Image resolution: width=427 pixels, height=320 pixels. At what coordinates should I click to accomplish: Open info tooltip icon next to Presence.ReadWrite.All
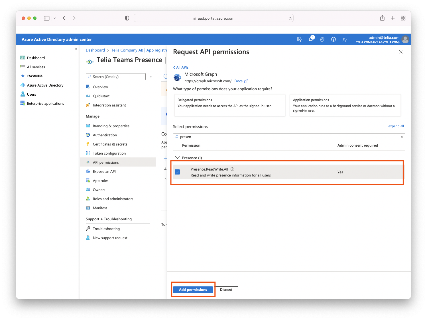pyautogui.click(x=232, y=169)
